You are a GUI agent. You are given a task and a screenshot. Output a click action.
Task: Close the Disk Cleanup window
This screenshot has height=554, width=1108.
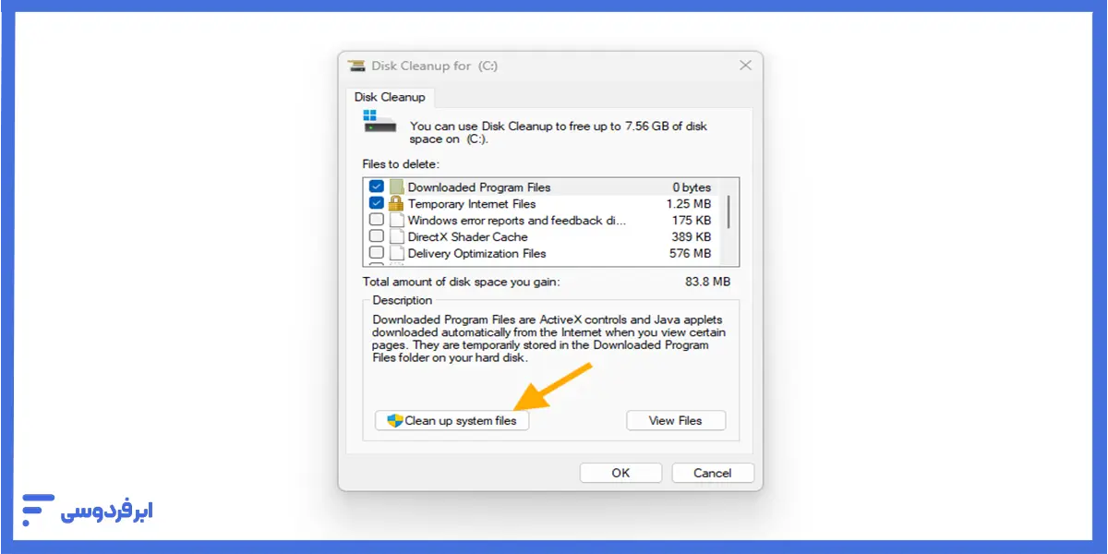pyautogui.click(x=745, y=66)
